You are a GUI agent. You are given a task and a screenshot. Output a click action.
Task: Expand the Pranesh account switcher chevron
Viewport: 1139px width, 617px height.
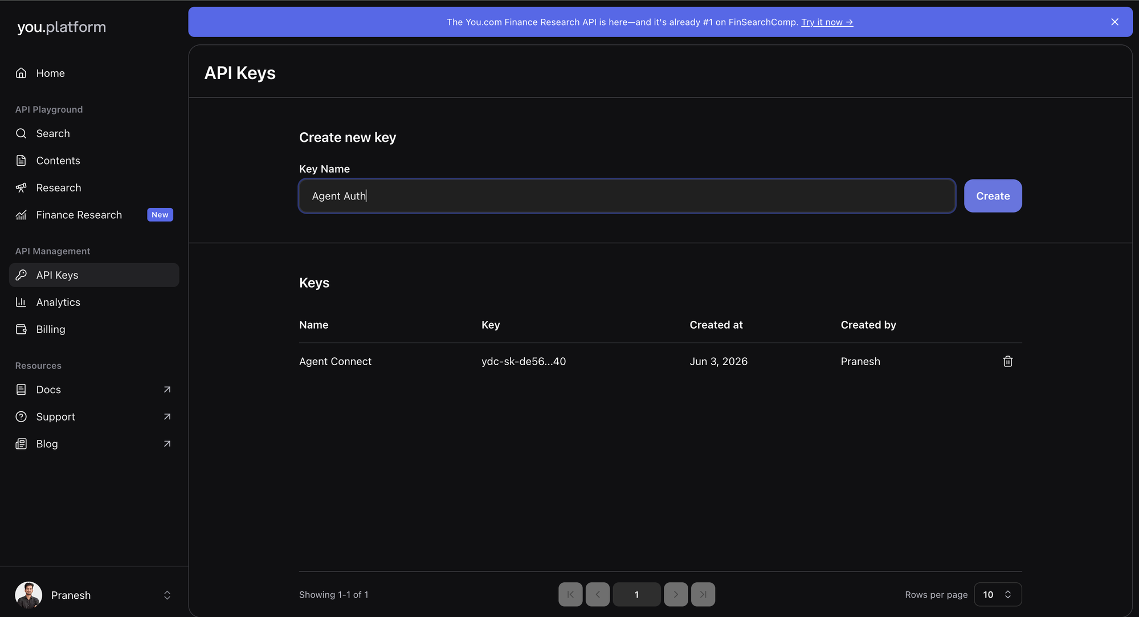coord(167,595)
